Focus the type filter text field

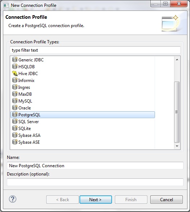point(95,50)
